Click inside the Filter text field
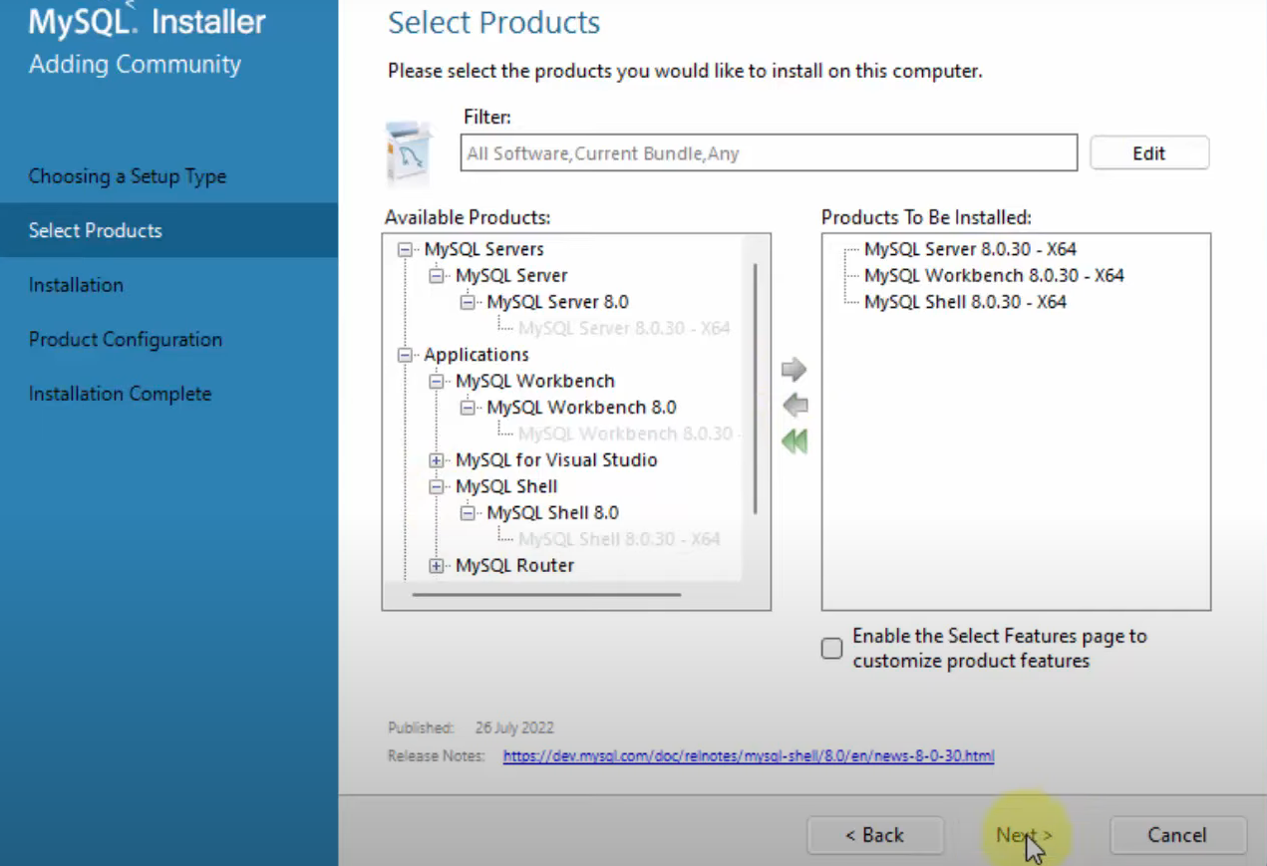The width and height of the screenshot is (1267, 866). (768, 153)
